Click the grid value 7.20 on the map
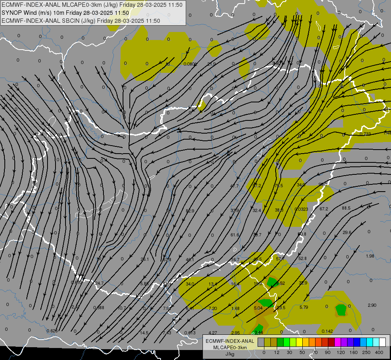391x360 pixels. (x=213, y=308)
